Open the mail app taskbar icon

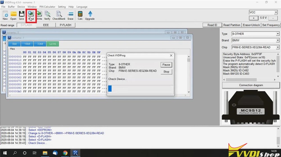pyautogui.click(x=55, y=153)
